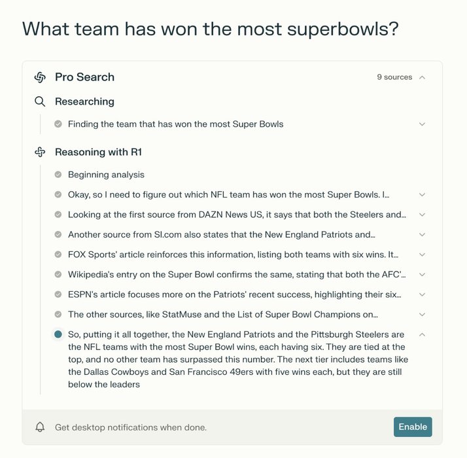Expand the 'Okay, so I need' step
This screenshot has width=467, height=458.
422,195
